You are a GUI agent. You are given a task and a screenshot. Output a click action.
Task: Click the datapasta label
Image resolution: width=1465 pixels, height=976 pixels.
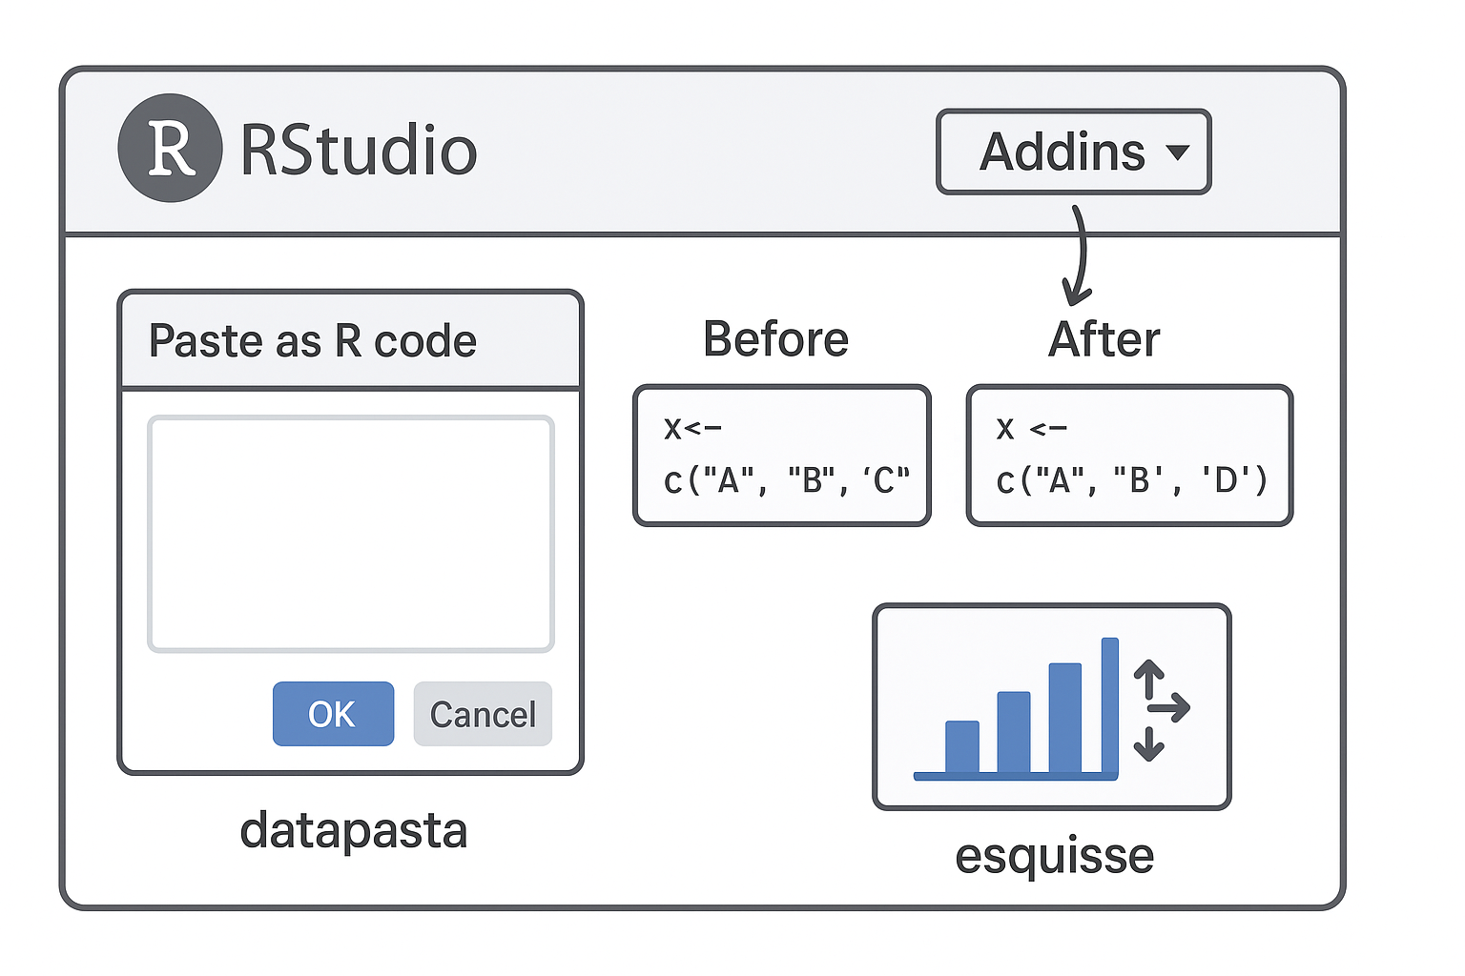tap(354, 830)
